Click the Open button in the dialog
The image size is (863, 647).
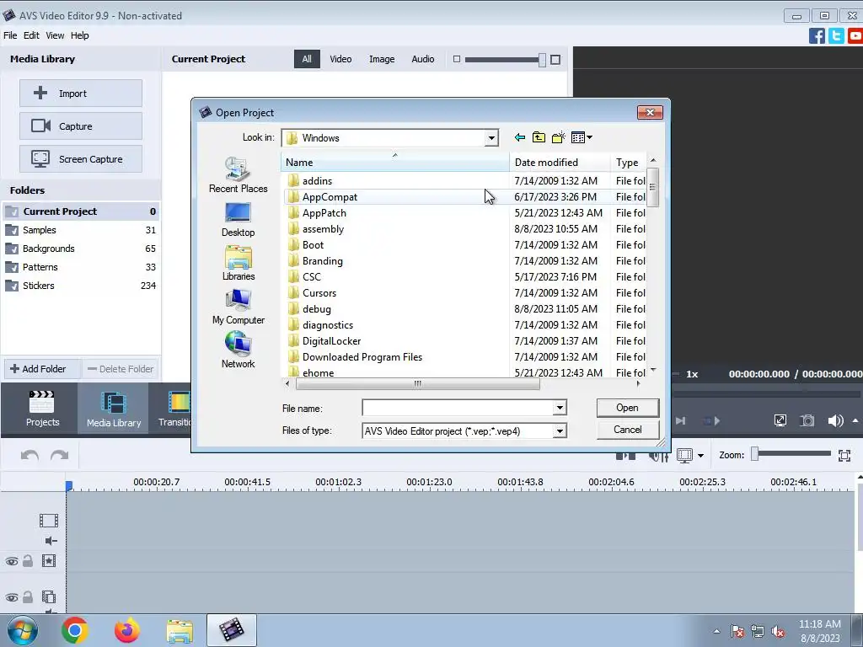627,408
